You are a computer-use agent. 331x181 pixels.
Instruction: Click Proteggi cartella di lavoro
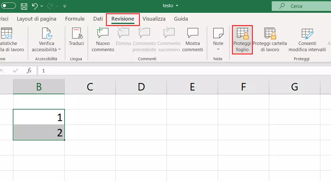click(x=270, y=40)
